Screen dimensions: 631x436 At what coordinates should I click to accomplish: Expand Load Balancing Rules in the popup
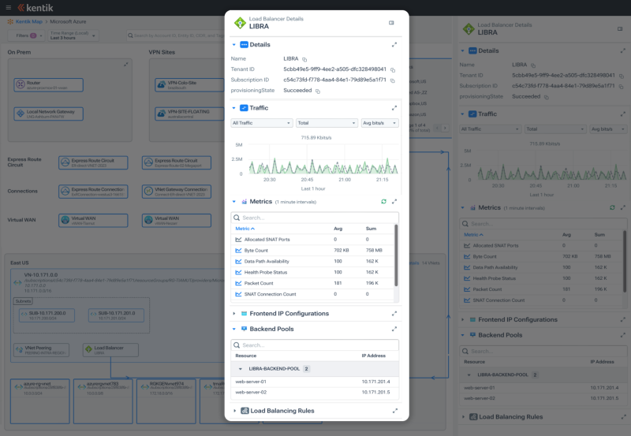[x=234, y=411]
